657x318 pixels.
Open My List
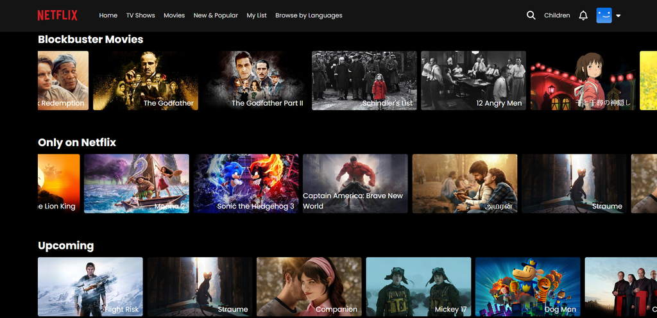[257, 15]
